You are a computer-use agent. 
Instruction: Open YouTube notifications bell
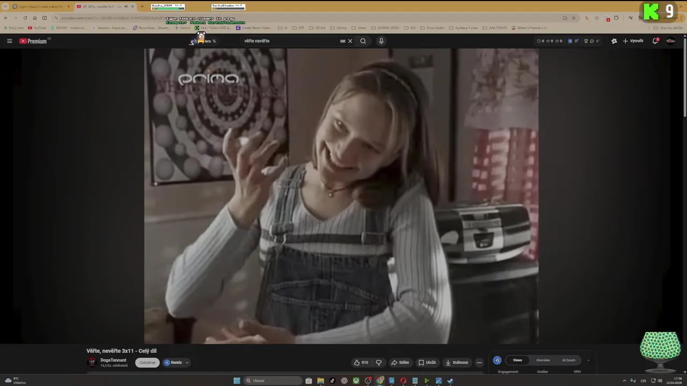coord(655,41)
